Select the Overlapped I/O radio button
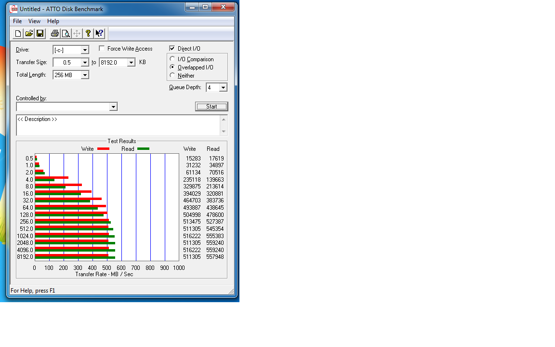This screenshot has height=347, width=555. pyautogui.click(x=172, y=67)
